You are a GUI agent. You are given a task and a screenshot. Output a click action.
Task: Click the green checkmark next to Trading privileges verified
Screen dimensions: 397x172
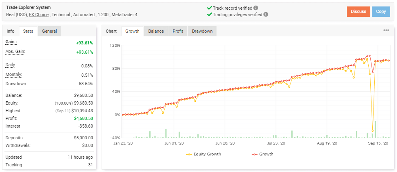click(209, 15)
